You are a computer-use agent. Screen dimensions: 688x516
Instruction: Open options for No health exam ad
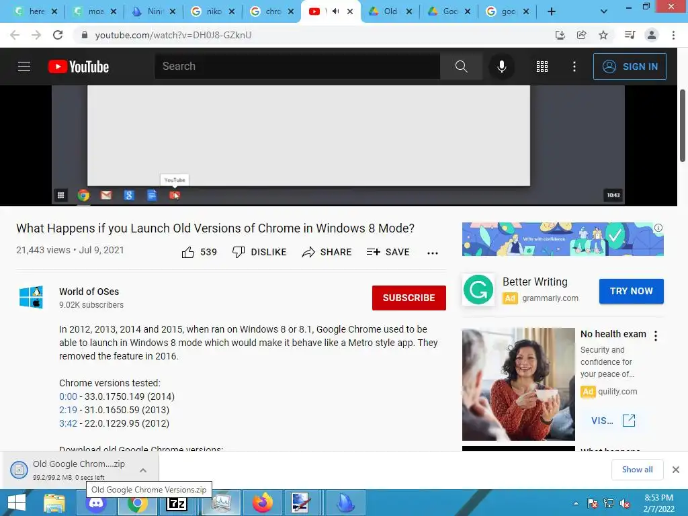click(x=656, y=336)
